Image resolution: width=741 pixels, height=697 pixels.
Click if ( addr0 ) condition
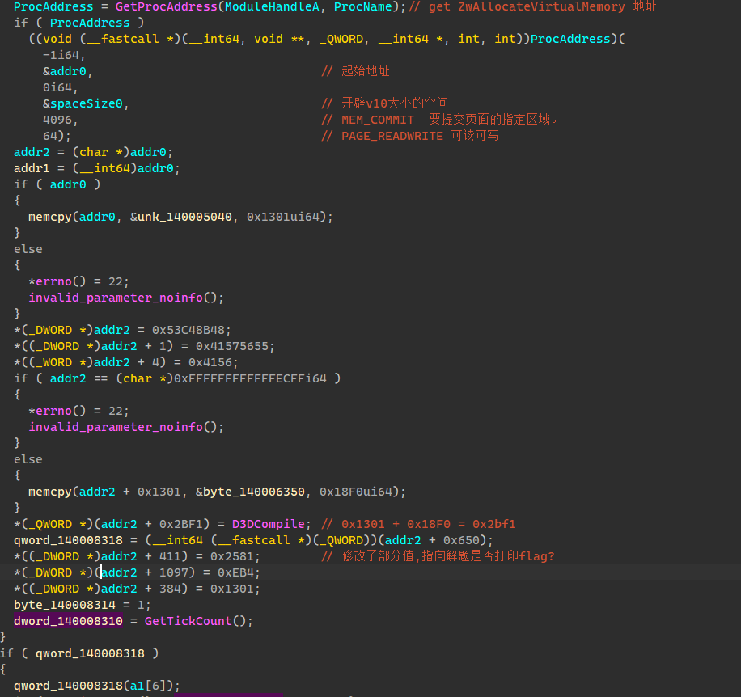(x=57, y=184)
